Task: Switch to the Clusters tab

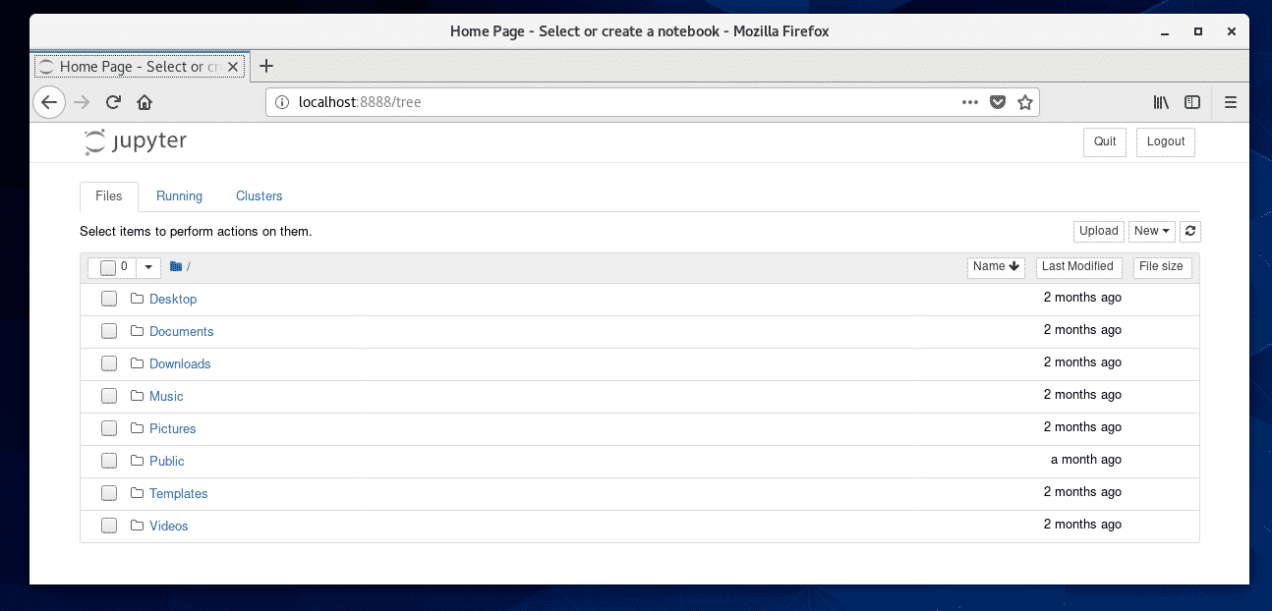Action: point(259,195)
